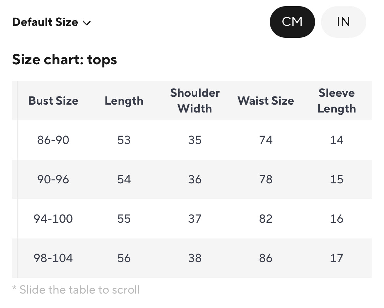
Task: Click the Length column header
Action: click(x=124, y=101)
